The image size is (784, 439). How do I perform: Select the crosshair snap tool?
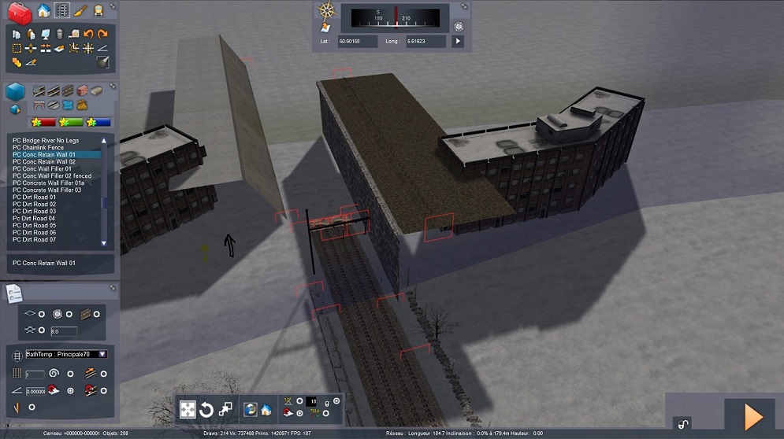(x=88, y=49)
